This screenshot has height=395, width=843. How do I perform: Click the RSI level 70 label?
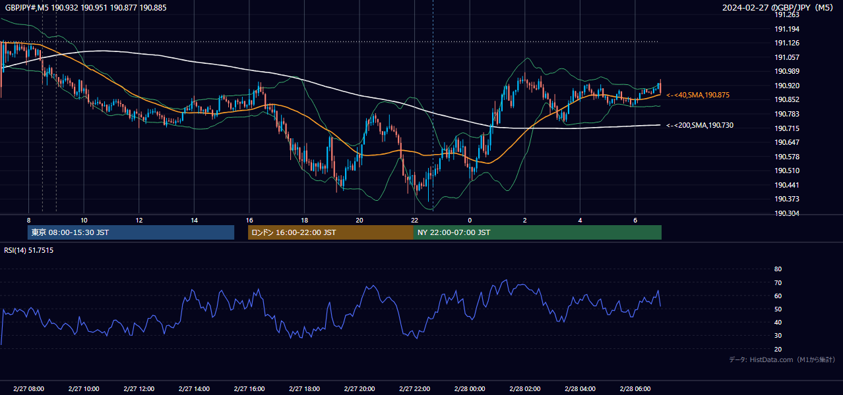point(778,282)
